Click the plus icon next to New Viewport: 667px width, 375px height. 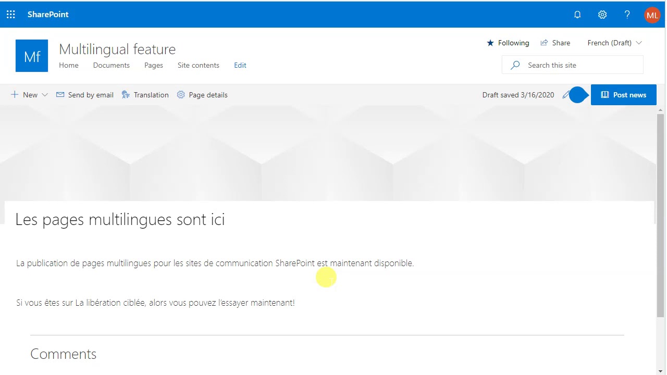(15, 95)
